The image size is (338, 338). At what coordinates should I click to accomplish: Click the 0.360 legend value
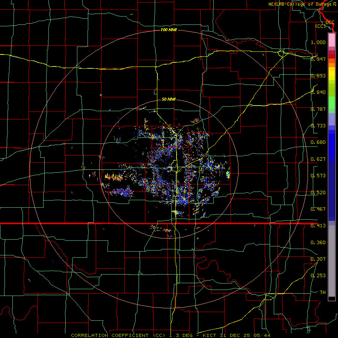coord(318,243)
